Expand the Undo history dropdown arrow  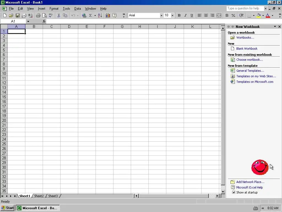[x=78, y=15]
